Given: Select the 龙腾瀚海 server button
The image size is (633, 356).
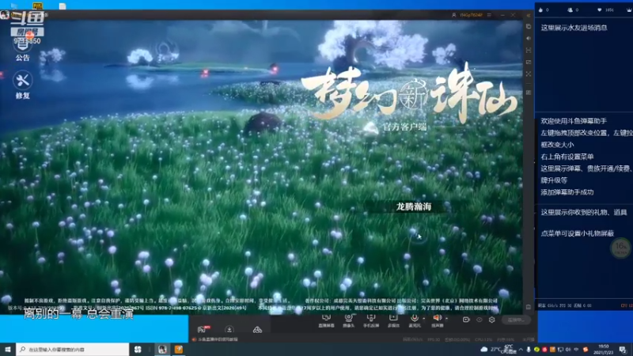Looking at the screenshot, I should coord(413,206).
